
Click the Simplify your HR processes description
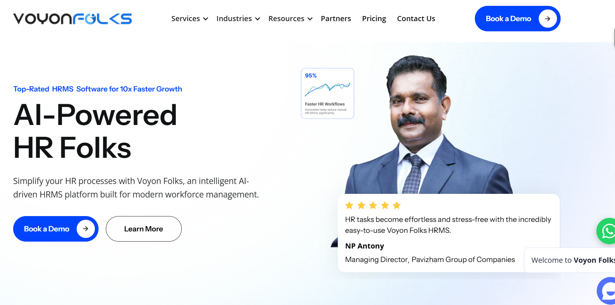click(x=136, y=188)
